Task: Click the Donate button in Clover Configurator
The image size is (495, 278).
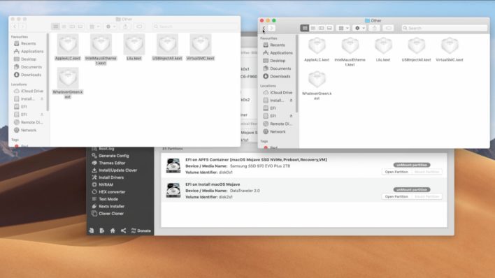Action: point(141,231)
